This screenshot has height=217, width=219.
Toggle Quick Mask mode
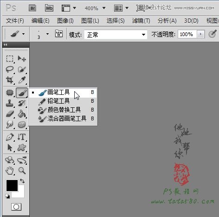16,207
